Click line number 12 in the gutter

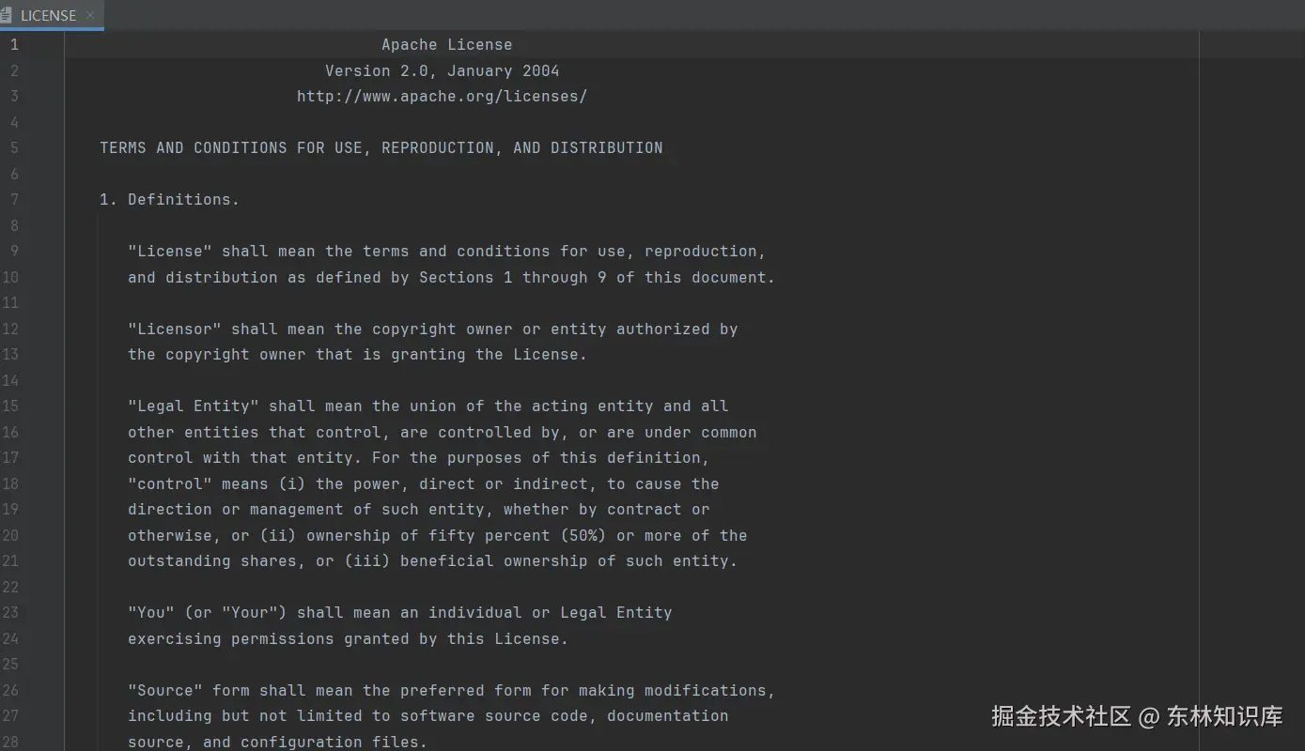click(10, 329)
